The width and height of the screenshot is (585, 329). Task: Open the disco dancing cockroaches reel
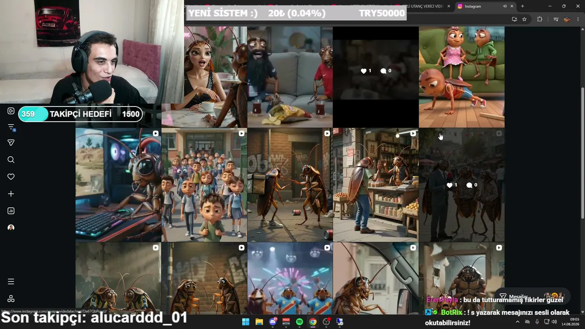click(290, 278)
